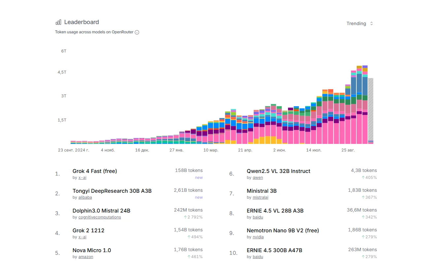Click the alibaba author link

(x=85, y=197)
